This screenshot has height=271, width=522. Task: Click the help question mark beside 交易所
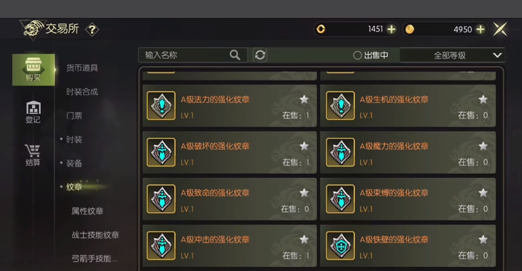click(x=92, y=30)
